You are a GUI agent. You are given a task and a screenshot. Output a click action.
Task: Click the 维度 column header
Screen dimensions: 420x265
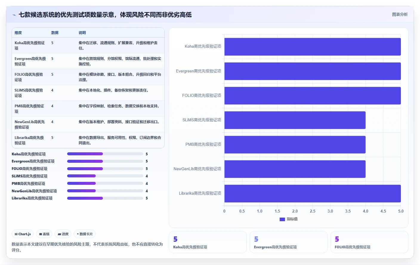click(x=18, y=33)
